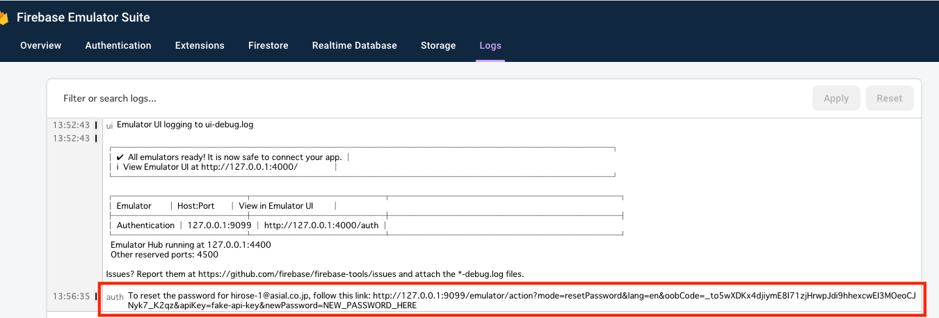
Task: Click the http://127.0.0.1:4000/auth address in table
Action: [321, 225]
